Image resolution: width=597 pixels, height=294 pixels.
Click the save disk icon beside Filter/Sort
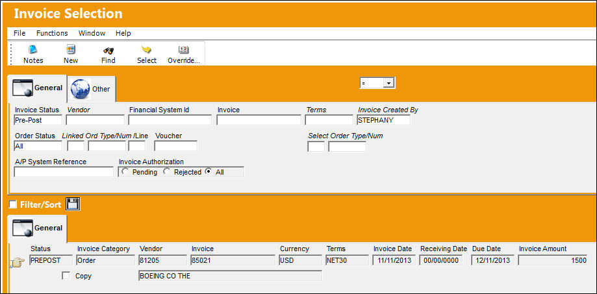tap(72, 204)
